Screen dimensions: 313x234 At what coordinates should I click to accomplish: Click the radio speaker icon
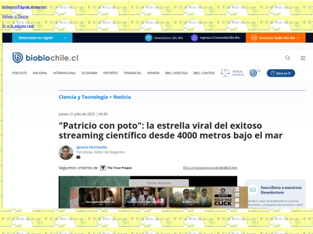coord(254,38)
